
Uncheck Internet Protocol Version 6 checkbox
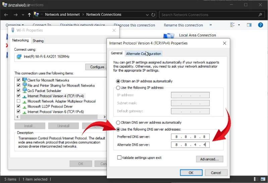coord(18,111)
